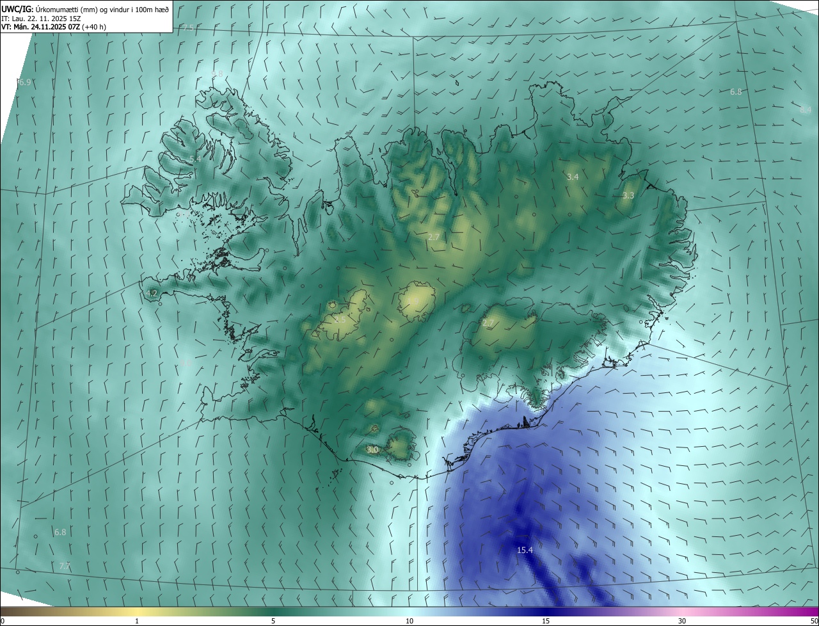Select the 5.4 value over the Westfjords
Viewport: 819px width, 626px height.
195,159
